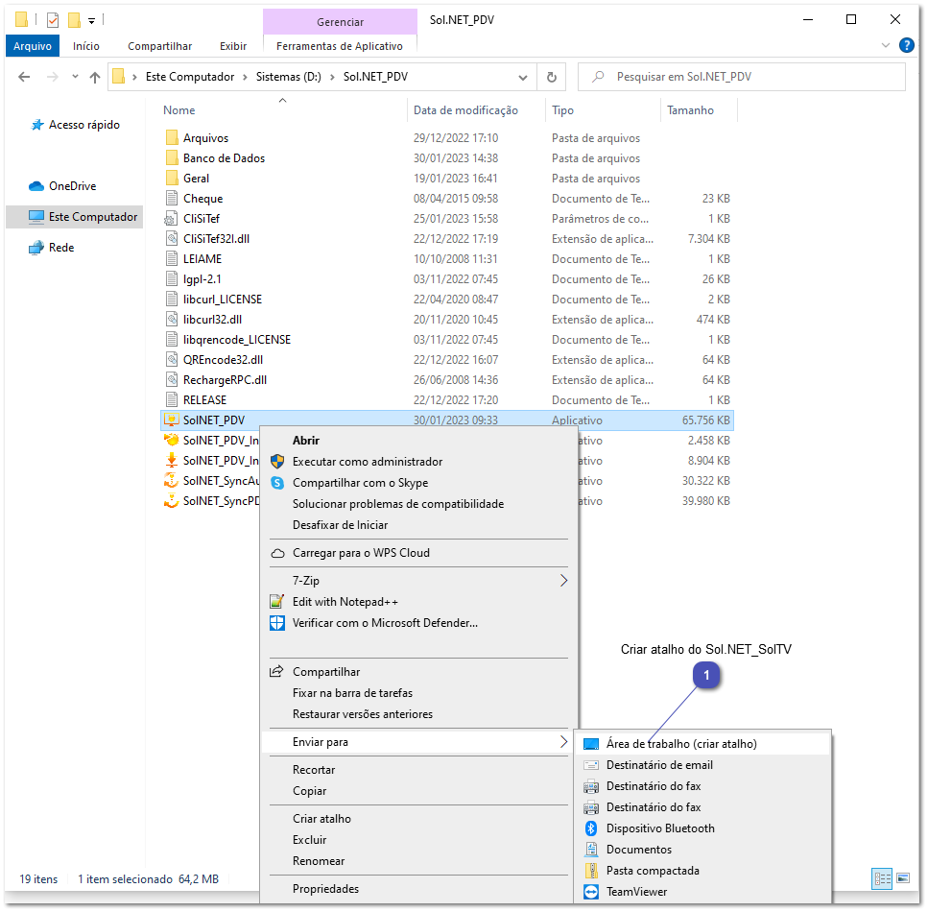Viewport: 928px width, 912px height.
Task: Switch to large thumbnails view
Action: [x=903, y=878]
